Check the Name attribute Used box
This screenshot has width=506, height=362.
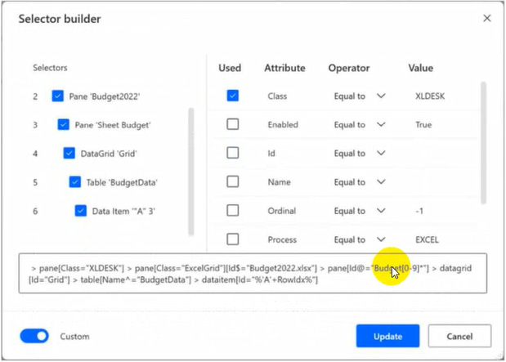tap(233, 182)
